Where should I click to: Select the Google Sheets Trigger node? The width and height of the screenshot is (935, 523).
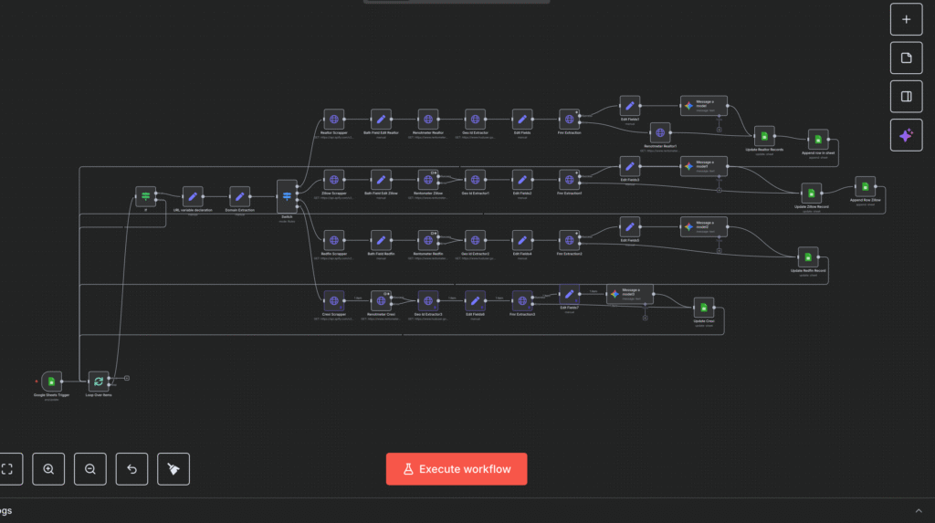point(52,382)
